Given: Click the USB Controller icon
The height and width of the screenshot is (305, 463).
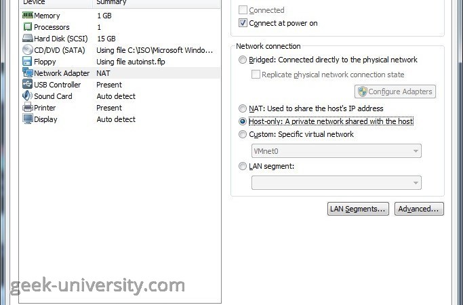Looking at the screenshot, I should (x=28, y=85).
